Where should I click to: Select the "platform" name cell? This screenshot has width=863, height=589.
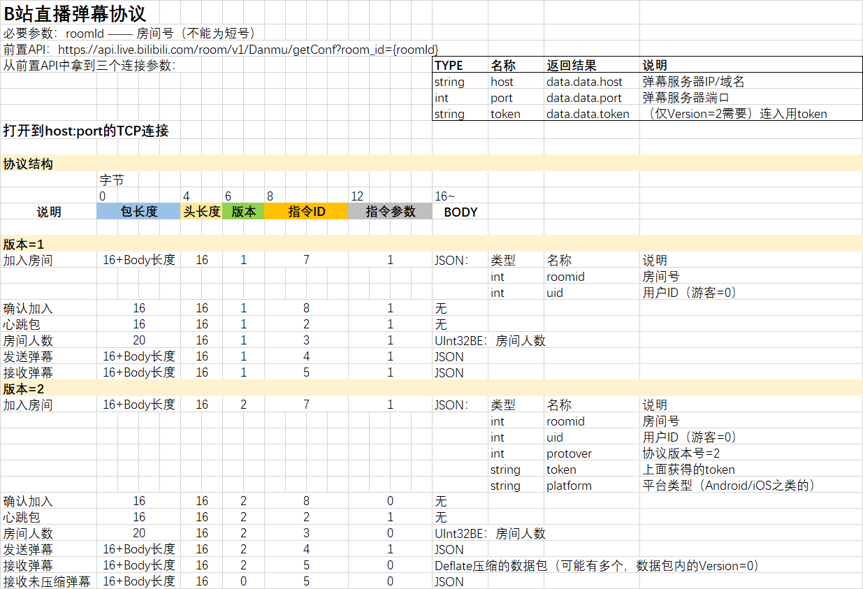coord(569,485)
